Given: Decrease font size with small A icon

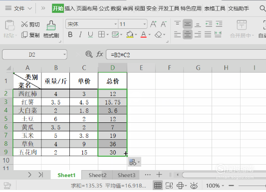Looking at the screenshot, I should pyautogui.click(x=164, y=24).
